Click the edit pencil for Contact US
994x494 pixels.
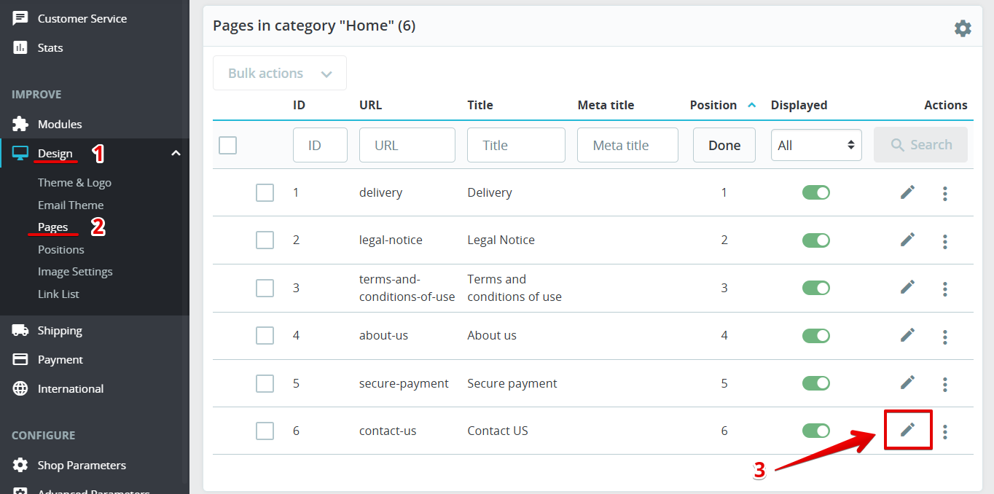907,430
